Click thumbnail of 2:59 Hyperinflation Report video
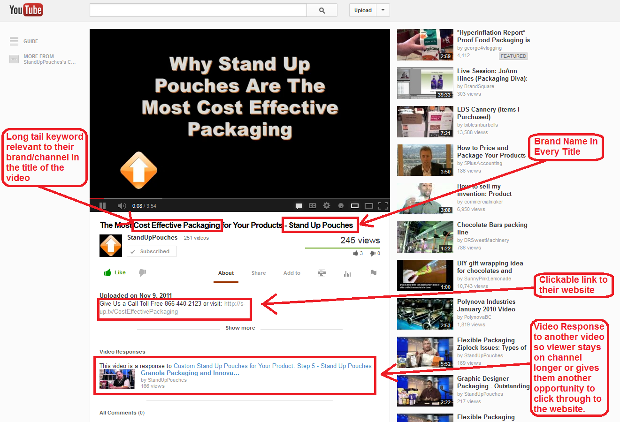620x422 pixels. (425, 45)
